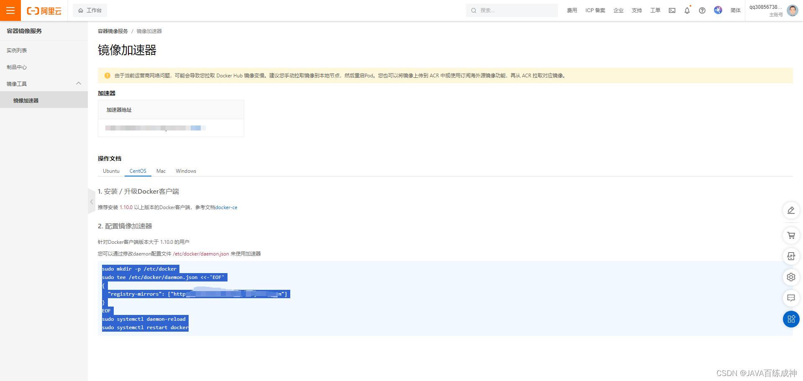
Task: Select 镜像加速器 in sidebar
Action: tap(44, 100)
